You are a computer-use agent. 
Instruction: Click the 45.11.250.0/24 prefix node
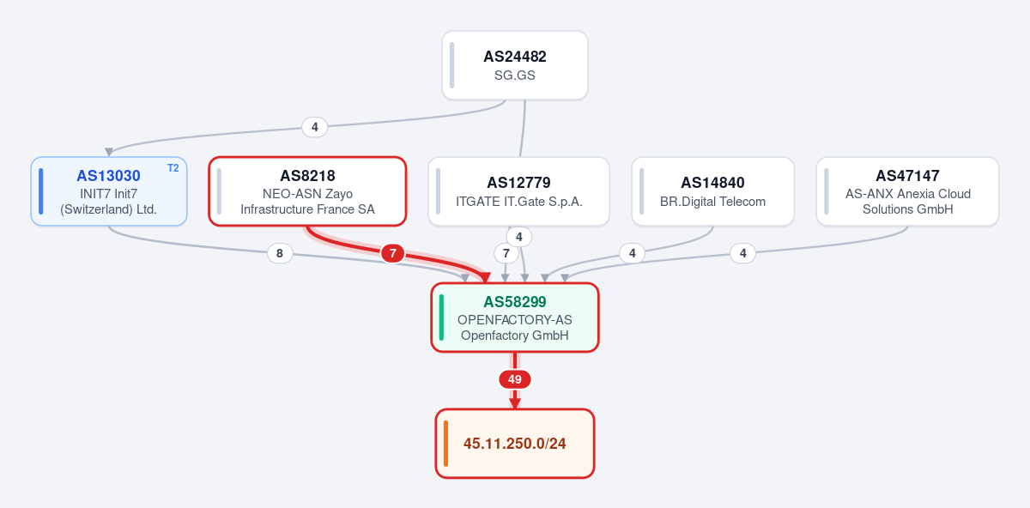[x=515, y=444]
